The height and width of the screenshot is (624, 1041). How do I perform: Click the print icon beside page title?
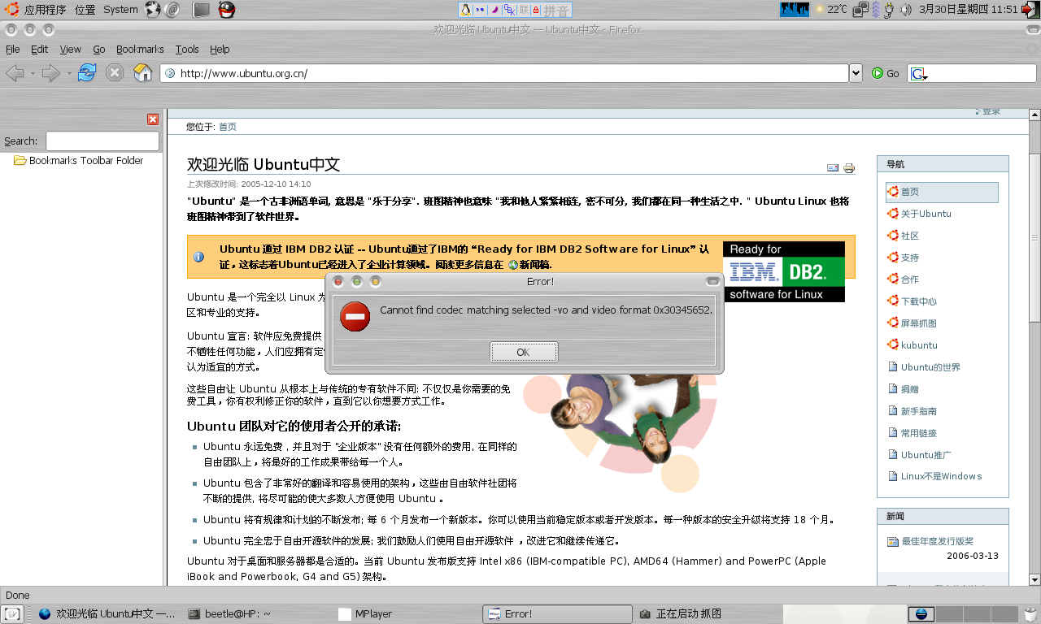pyautogui.click(x=849, y=168)
